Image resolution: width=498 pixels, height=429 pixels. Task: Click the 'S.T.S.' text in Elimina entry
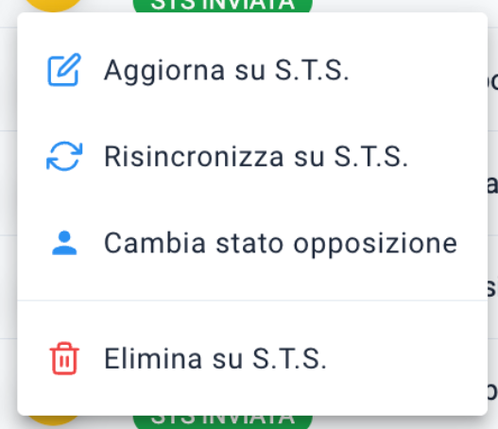point(289,358)
